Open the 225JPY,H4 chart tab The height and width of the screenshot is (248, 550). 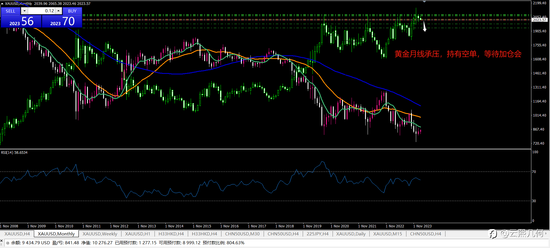coord(318,234)
